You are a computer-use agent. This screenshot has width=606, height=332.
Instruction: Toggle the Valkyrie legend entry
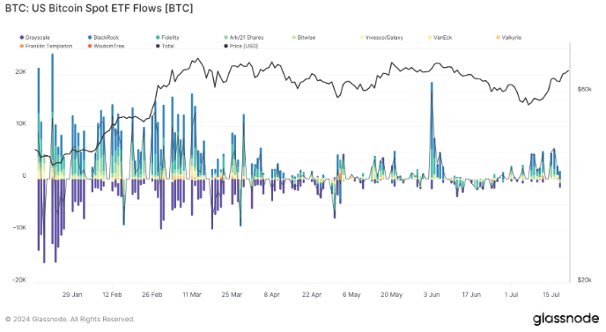pos(508,38)
